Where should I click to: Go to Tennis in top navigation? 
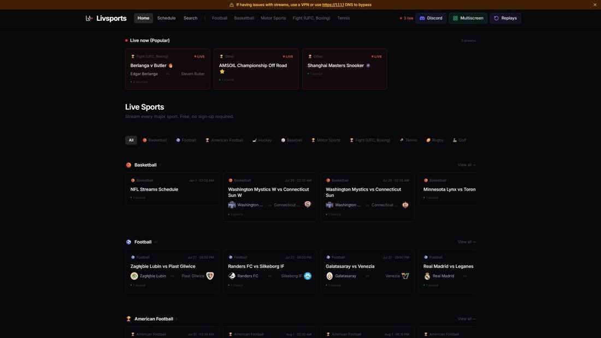344,18
